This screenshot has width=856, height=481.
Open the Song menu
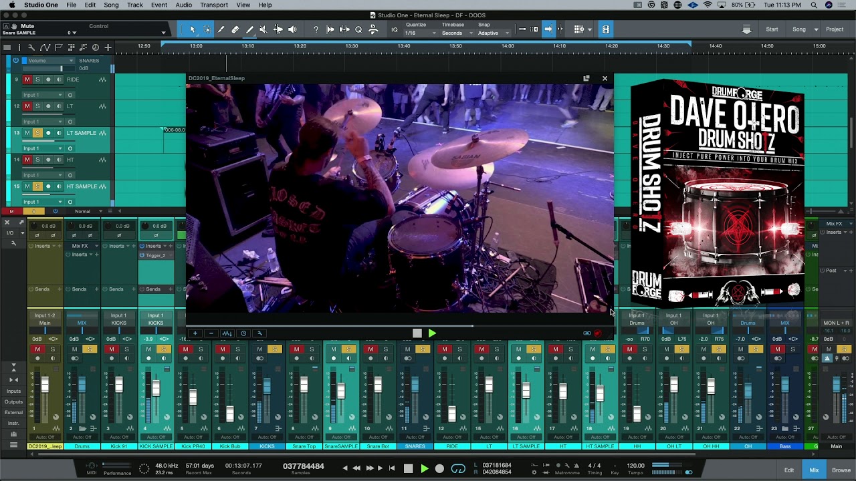point(111,5)
